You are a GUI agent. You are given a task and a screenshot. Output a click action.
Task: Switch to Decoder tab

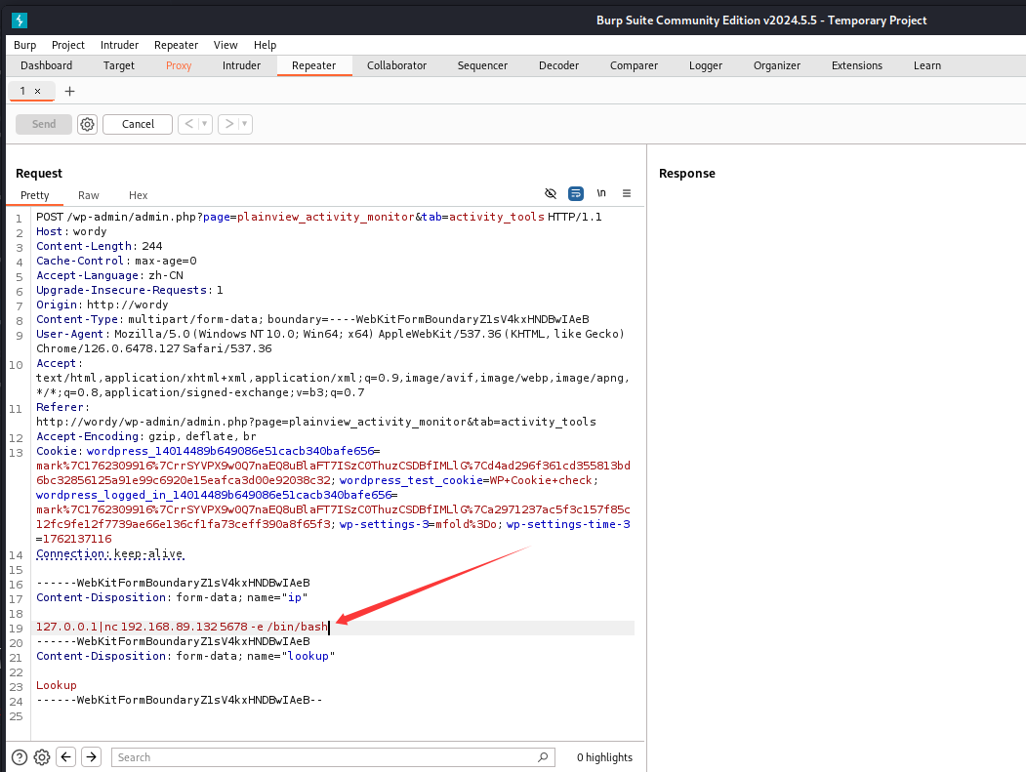tap(558, 65)
